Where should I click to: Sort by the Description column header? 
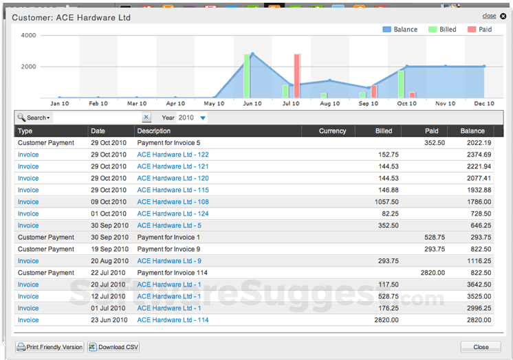pos(217,131)
